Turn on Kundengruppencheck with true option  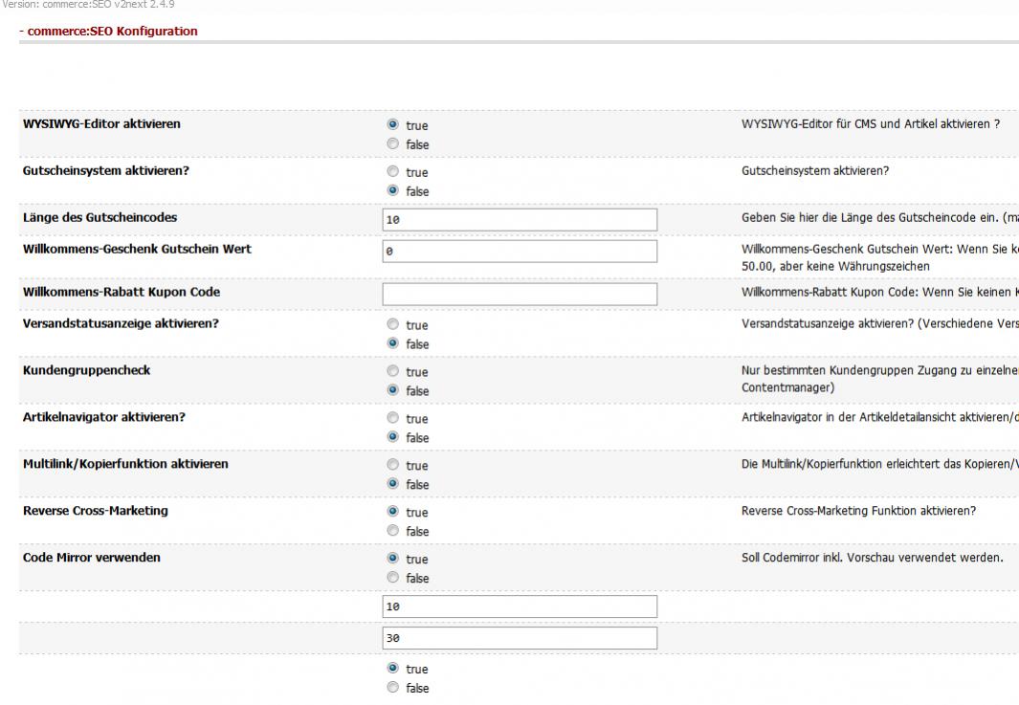point(392,372)
